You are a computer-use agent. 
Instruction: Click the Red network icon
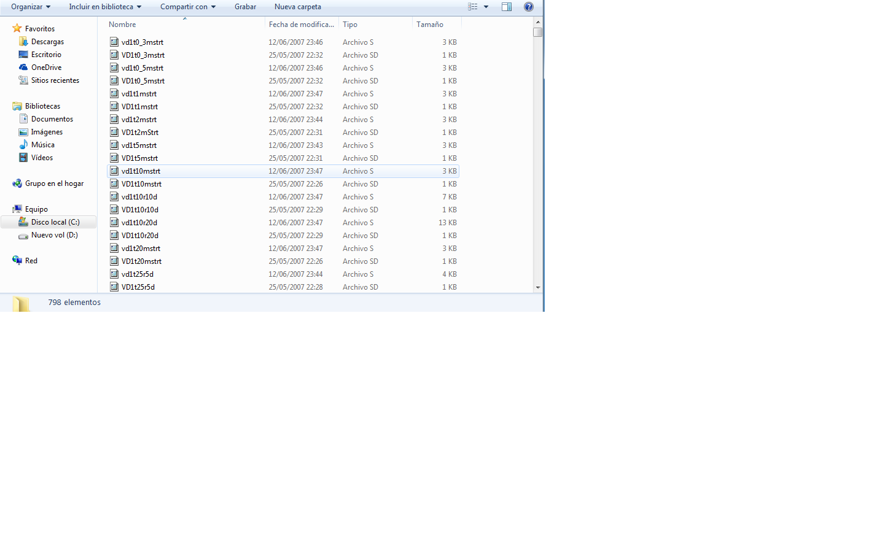[17, 261]
